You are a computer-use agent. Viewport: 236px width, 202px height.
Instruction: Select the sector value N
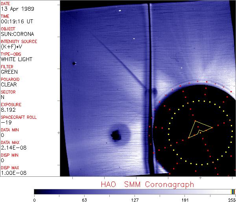point(3,97)
